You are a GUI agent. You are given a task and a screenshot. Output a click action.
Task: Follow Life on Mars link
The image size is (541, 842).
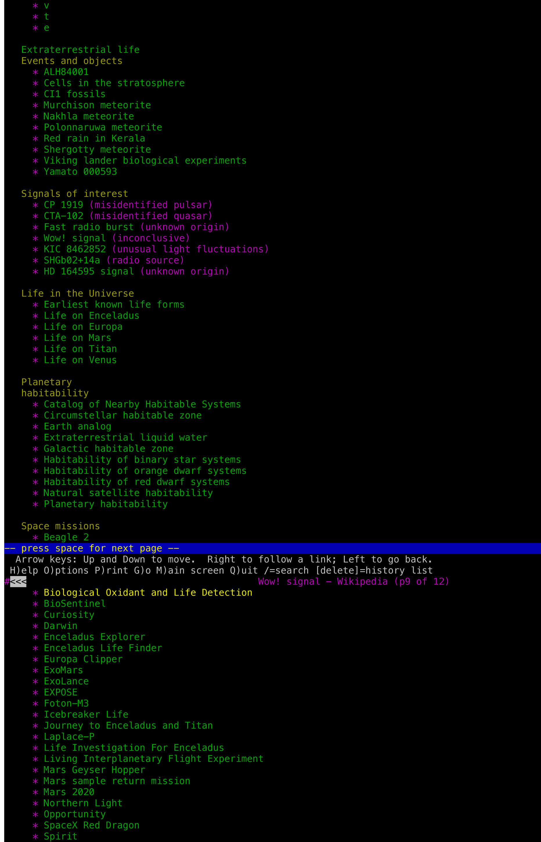point(77,338)
